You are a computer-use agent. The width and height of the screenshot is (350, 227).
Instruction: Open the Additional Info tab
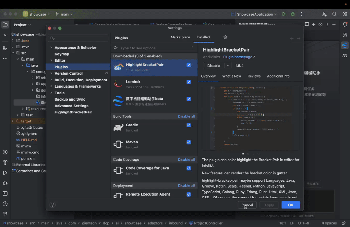278,76
